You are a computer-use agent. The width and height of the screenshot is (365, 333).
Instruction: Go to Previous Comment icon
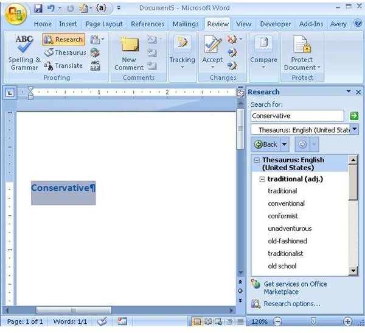[151, 52]
